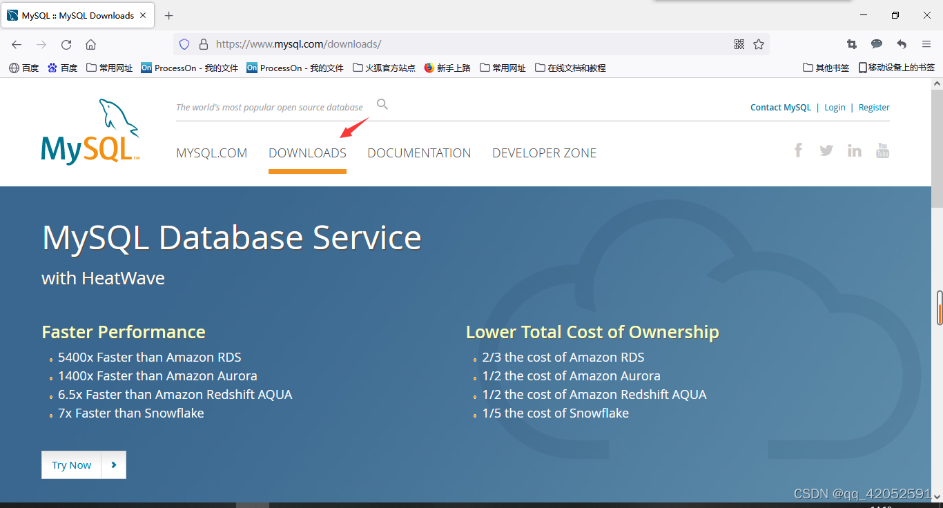This screenshot has height=508, width=943.
Task: Click Contact MySQL link
Action: pyautogui.click(x=781, y=107)
